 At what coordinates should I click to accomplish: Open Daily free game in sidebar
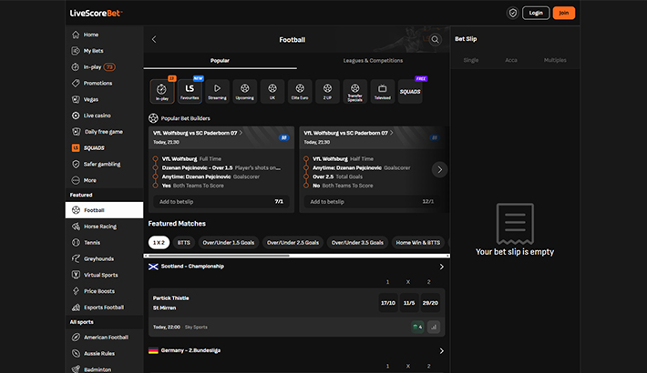click(x=104, y=132)
